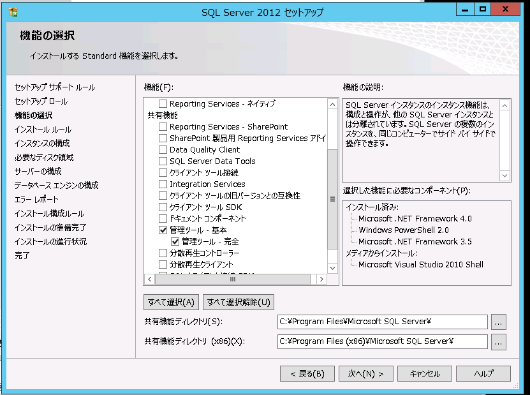Proceed with 次へ(N) > button
The width and height of the screenshot is (530, 395).
coord(366,374)
